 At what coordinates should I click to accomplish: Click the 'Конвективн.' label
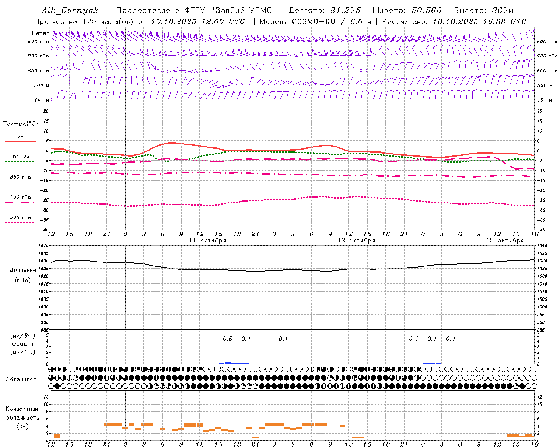click(22, 409)
